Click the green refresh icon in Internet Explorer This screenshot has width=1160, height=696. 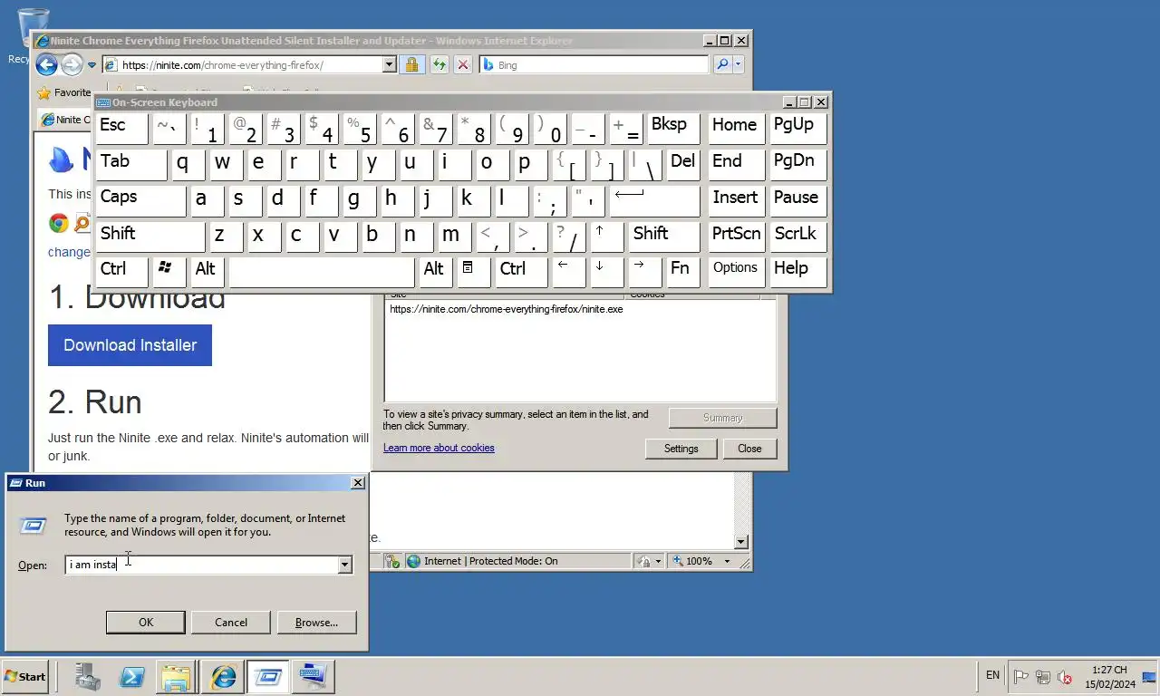point(439,64)
